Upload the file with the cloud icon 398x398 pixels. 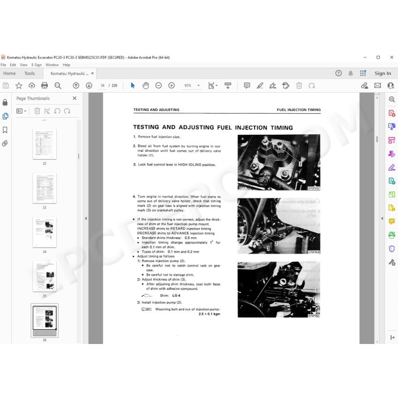[32, 85]
